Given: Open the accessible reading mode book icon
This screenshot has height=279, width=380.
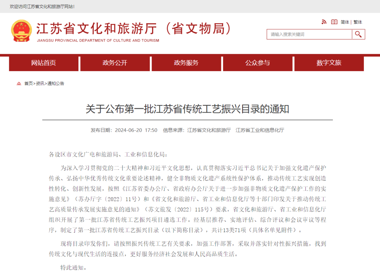Looking at the screenshot, I should point(334,22).
